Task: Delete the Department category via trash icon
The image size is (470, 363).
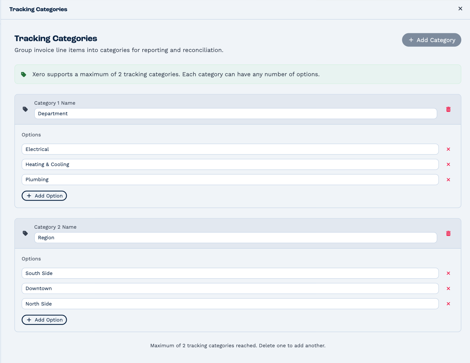Action: pyautogui.click(x=448, y=109)
